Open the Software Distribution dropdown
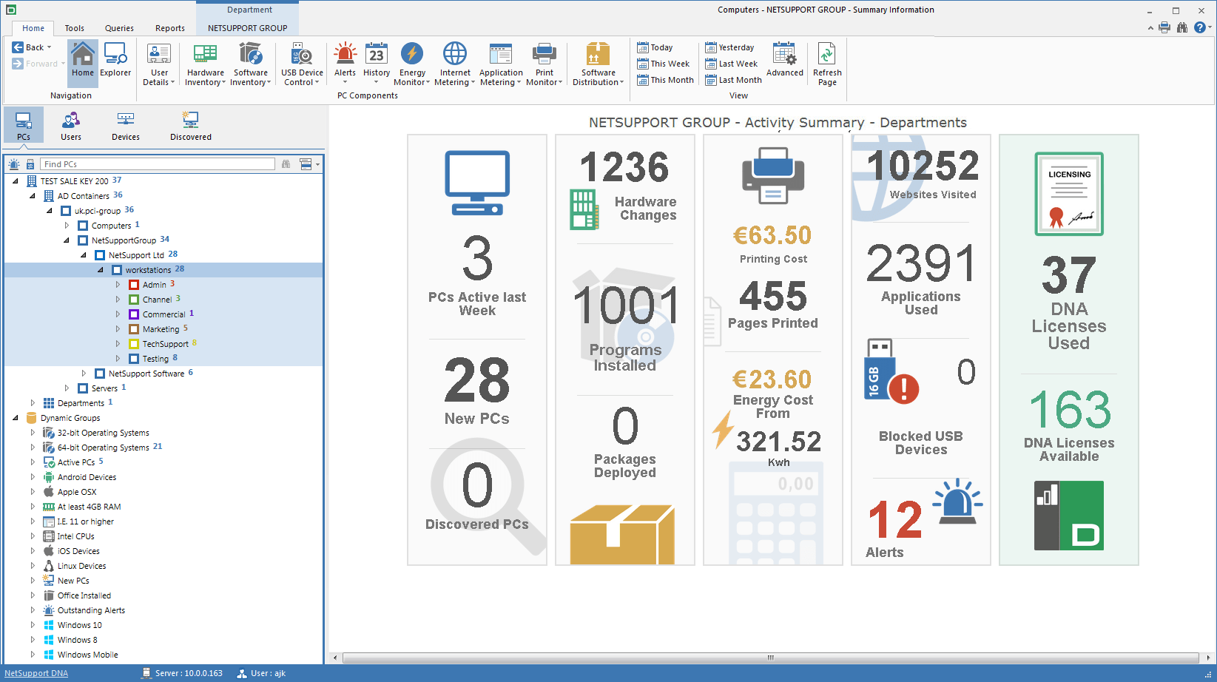Image resolution: width=1217 pixels, height=682 pixels. coord(598,64)
